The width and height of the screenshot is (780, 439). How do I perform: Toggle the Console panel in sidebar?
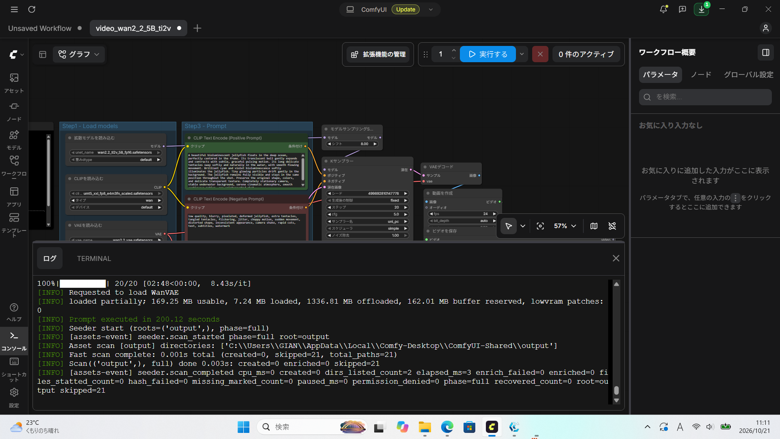pyautogui.click(x=14, y=341)
